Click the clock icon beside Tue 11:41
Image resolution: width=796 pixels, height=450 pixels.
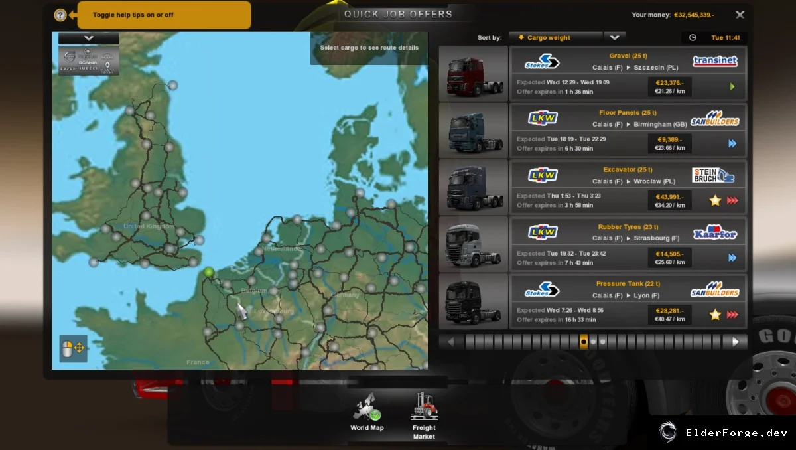pos(693,38)
